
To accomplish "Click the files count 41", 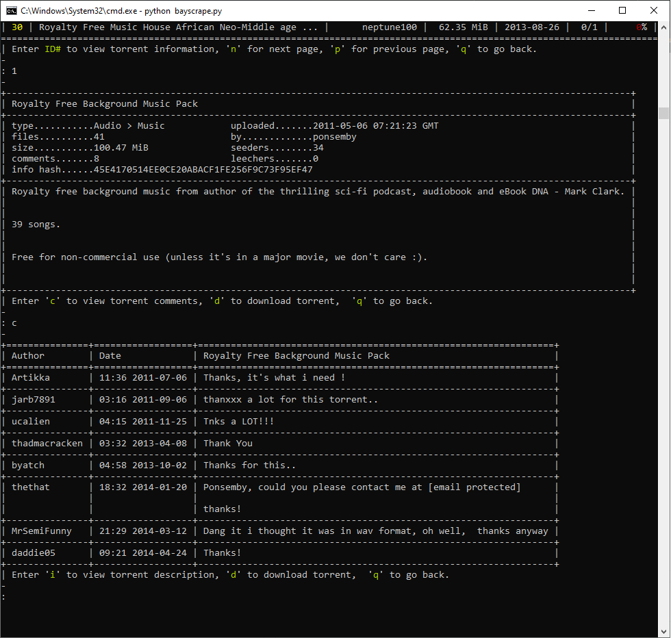I will coord(99,137).
